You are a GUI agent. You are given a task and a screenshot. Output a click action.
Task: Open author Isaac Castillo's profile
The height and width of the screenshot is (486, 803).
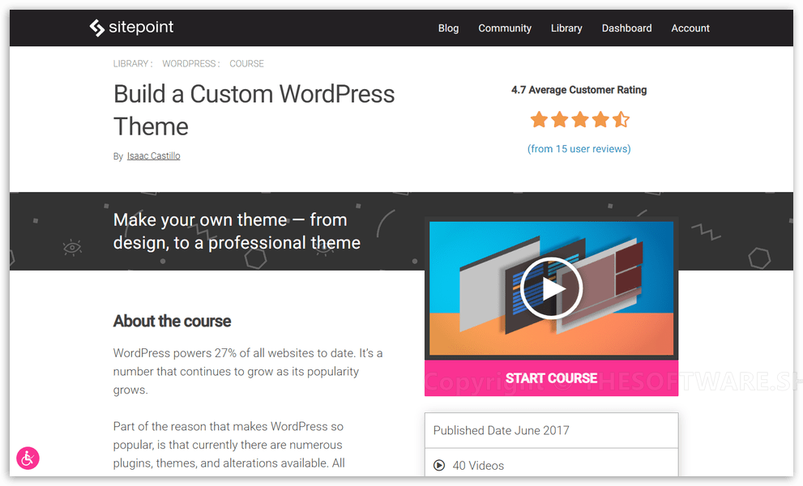154,156
